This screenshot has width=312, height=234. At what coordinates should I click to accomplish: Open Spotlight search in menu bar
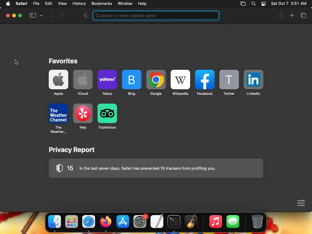(253, 4)
